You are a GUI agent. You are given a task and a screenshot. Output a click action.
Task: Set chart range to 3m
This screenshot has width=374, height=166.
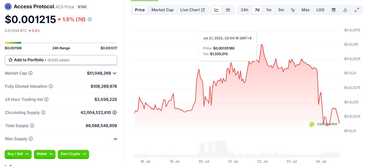pyautogui.click(x=281, y=10)
